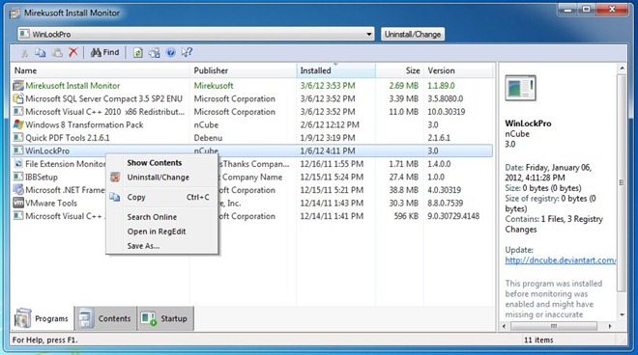638x355 pixels.
Task: Switch to the Startup tab
Action: point(165,318)
